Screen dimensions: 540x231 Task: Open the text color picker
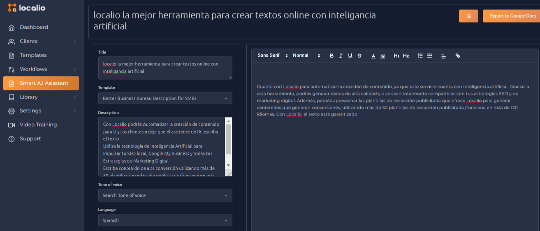click(373, 56)
